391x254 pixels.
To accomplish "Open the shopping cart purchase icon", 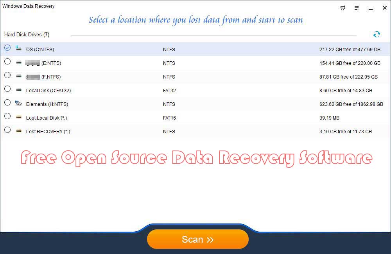I will point(343,8).
